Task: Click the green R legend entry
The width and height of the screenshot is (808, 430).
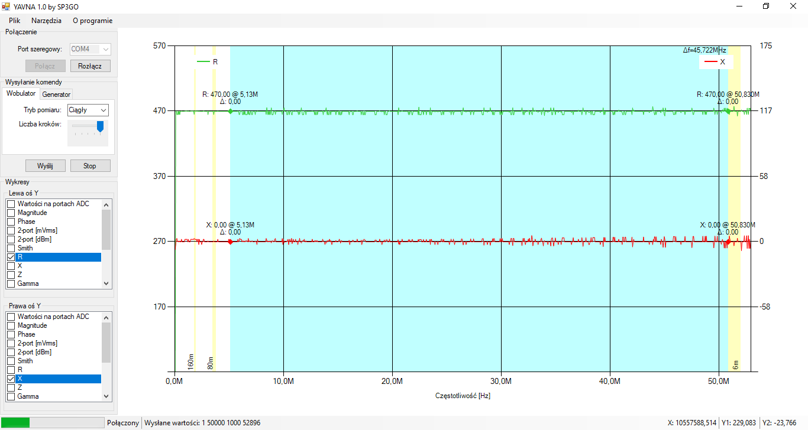Action: (x=208, y=61)
